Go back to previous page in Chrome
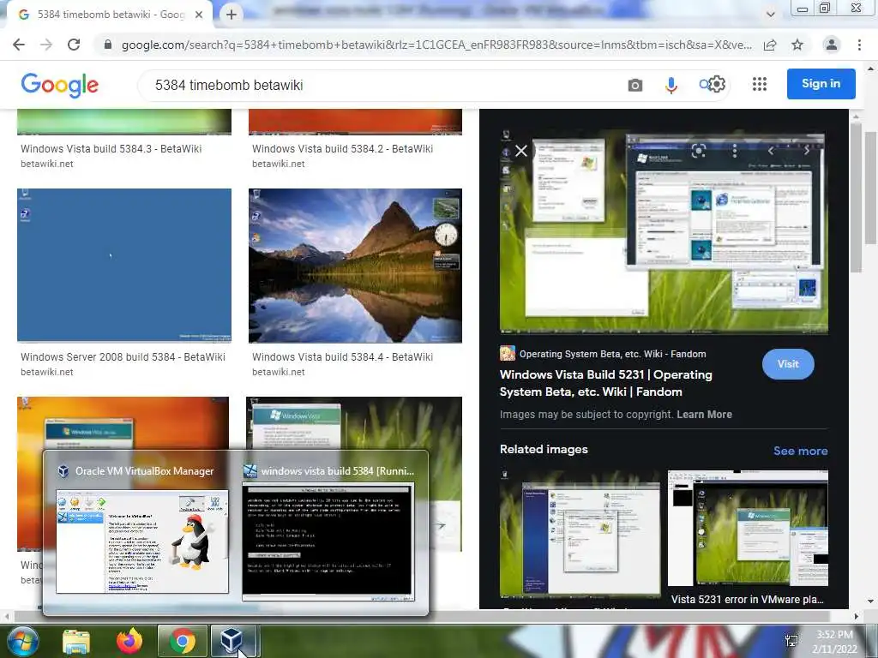 pos(19,45)
